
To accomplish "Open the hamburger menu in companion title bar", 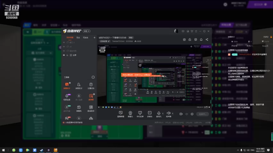I will click(x=196, y=31).
